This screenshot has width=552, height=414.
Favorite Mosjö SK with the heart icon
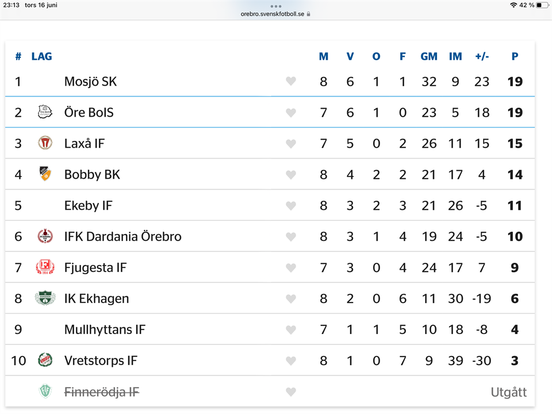pyautogui.click(x=290, y=81)
